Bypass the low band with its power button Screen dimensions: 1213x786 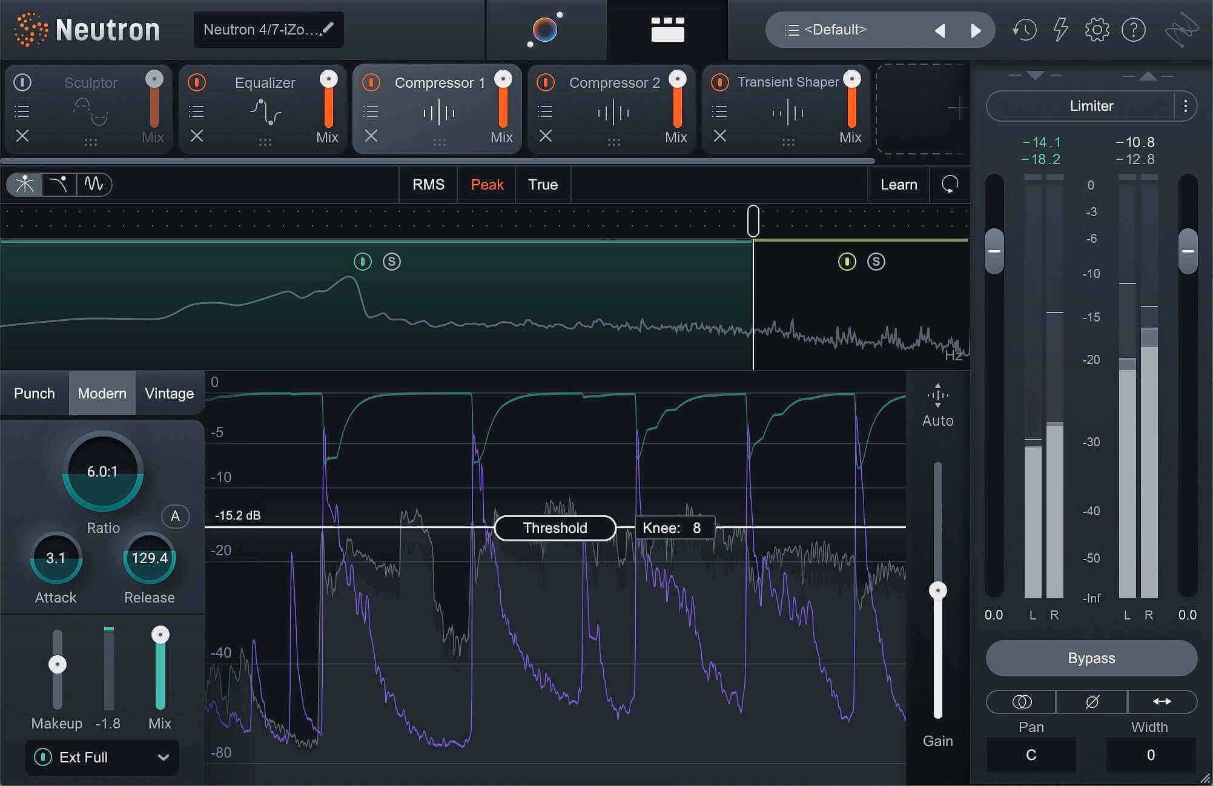[x=363, y=262]
